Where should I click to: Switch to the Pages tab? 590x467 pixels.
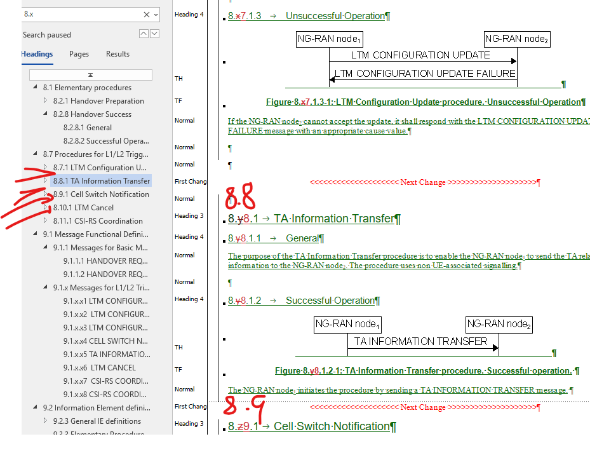[79, 54]
